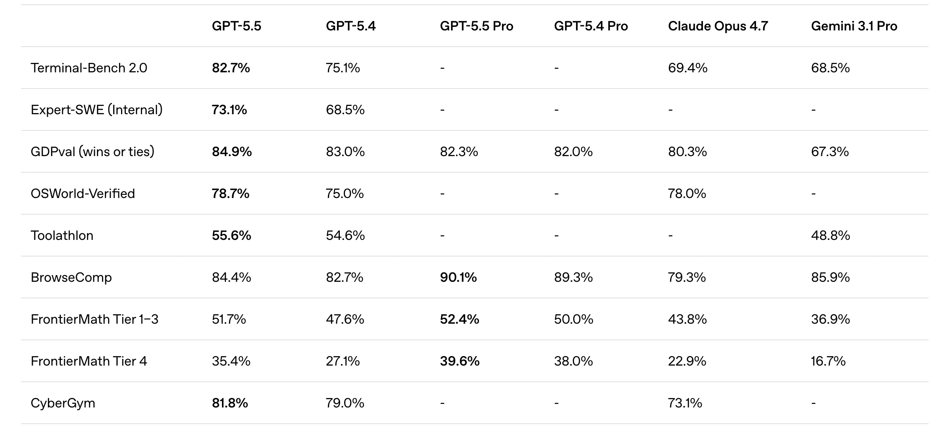Click the BrowseComp row label

(71, 277)
